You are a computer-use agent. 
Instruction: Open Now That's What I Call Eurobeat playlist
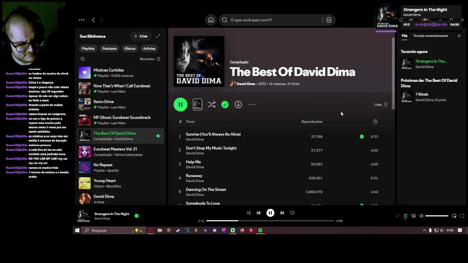point(121,88)
